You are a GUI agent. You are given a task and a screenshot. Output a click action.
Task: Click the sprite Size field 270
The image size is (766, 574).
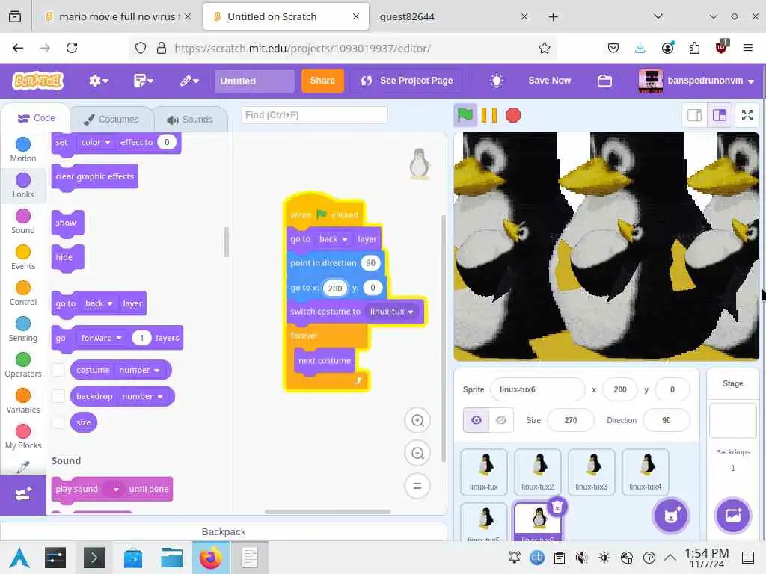571,420
